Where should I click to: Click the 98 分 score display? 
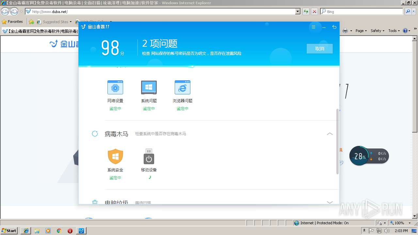(113, 48)
